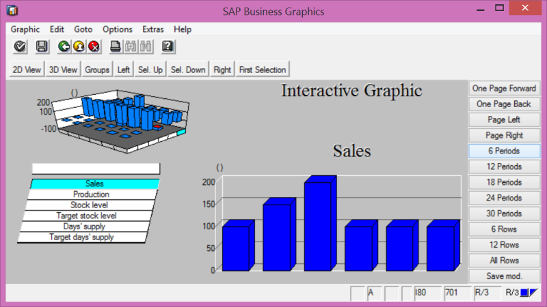Open the Options menu
Screen dimensions: 547x307
(x=118, y=29)
